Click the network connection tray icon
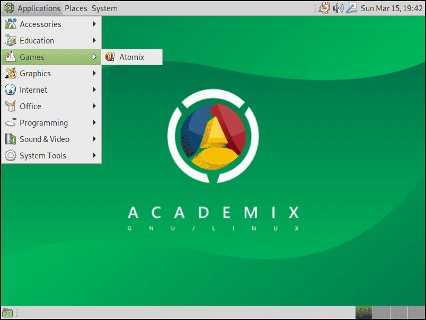Screen dimensions: 426x320 tap(352, 8)
